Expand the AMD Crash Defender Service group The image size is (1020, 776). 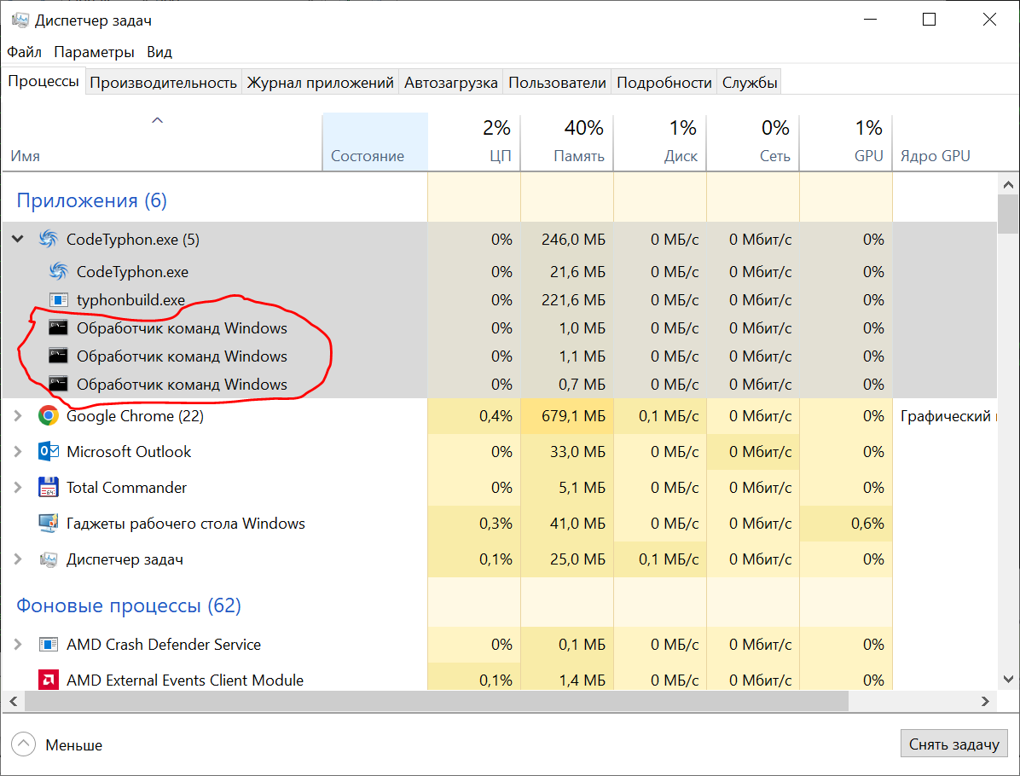tap(18, 645)
